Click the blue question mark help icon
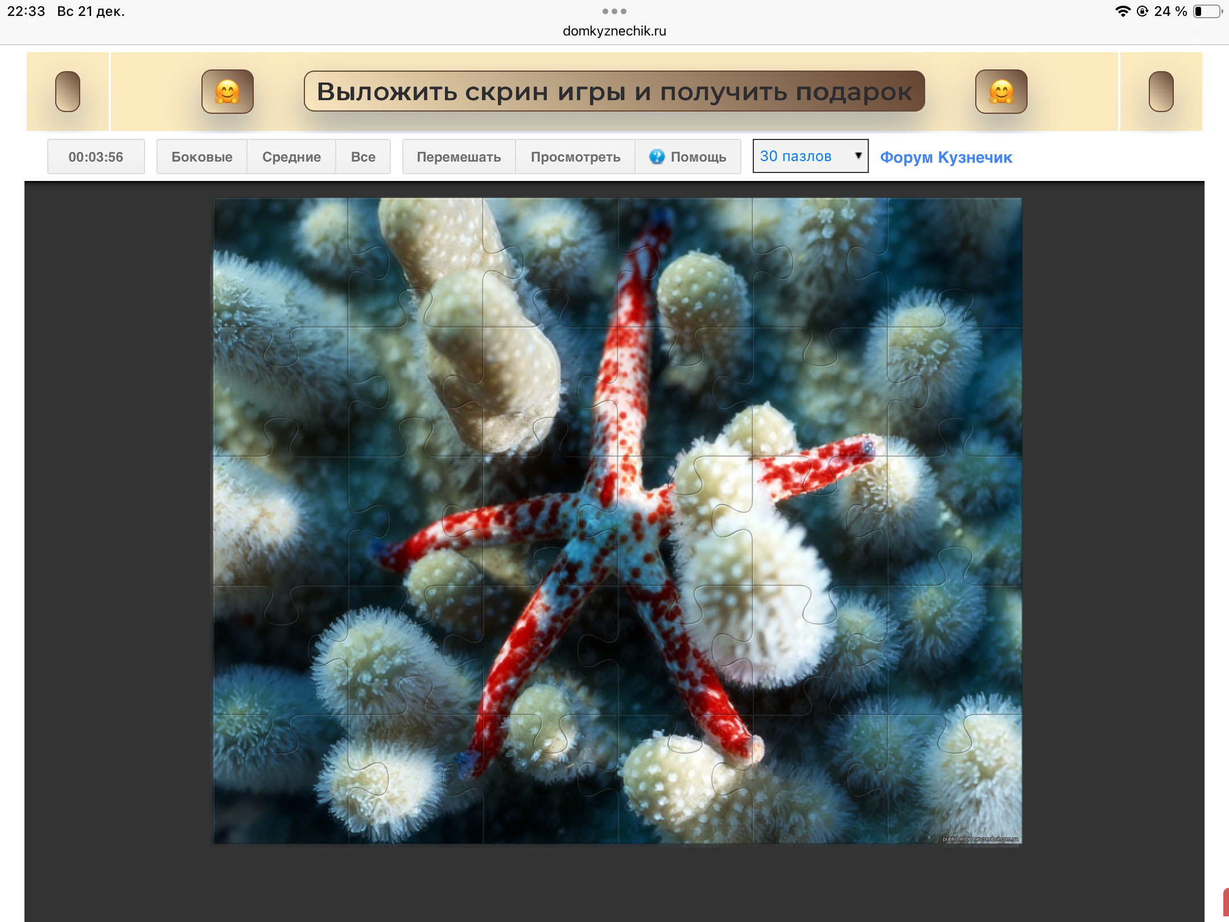 click(x=657, y=157)
